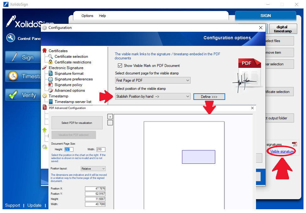This screenshot has width=306, height=213.
Task: Switch to the SIGN tab
Action: coord(265,16)
